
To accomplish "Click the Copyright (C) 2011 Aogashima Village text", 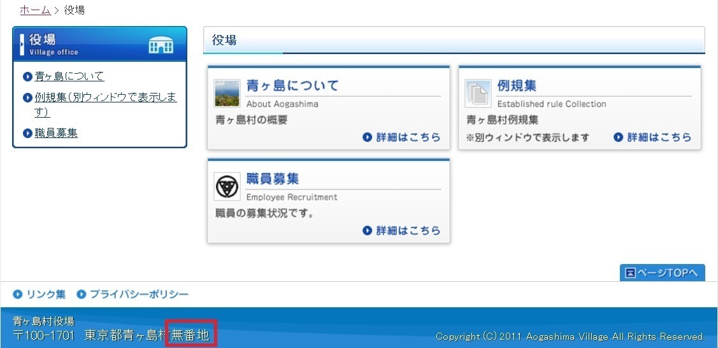I will click(570, 337).
